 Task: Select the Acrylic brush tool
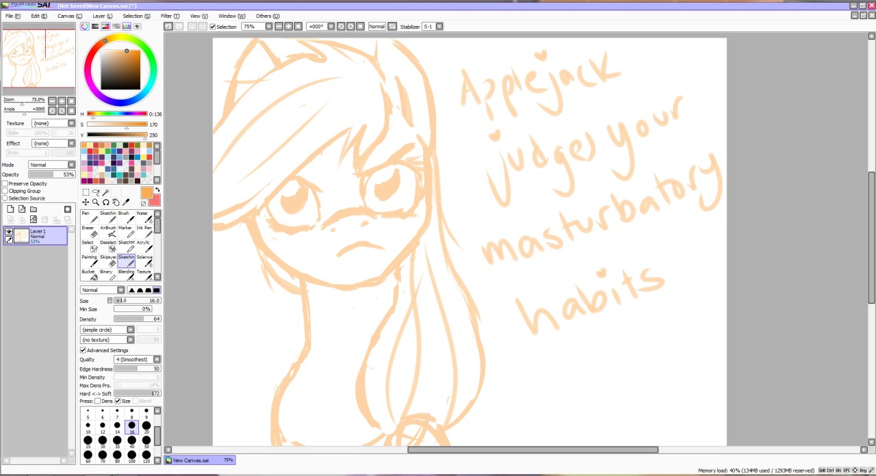[x=144, y=246]
